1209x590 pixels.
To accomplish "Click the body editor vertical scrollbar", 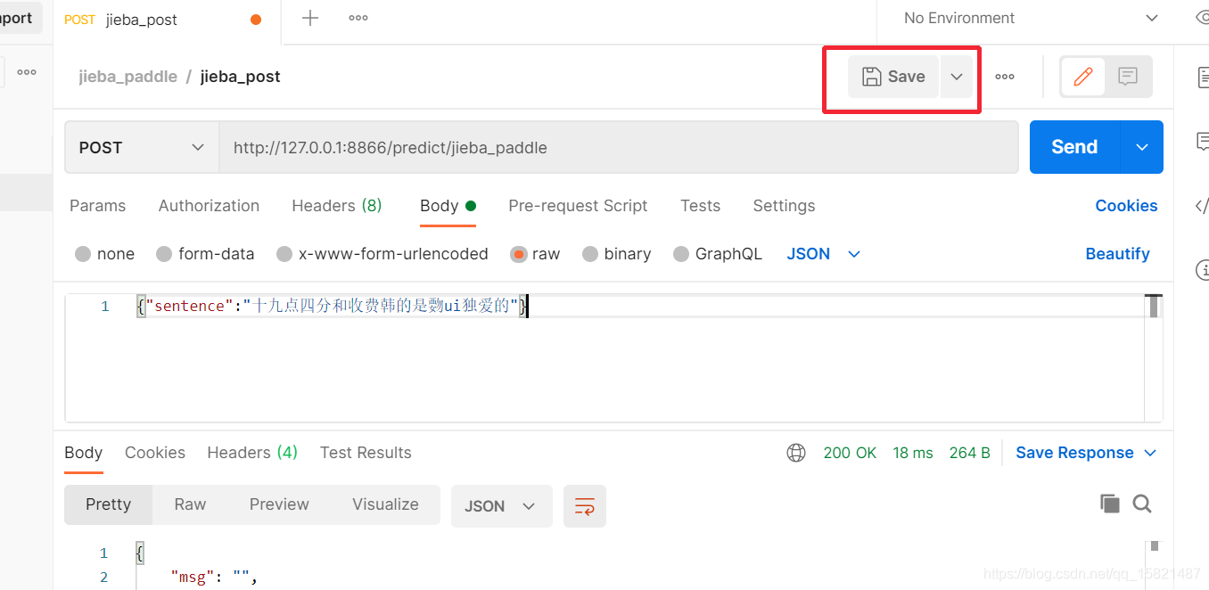I will [x=1154, y=307].
